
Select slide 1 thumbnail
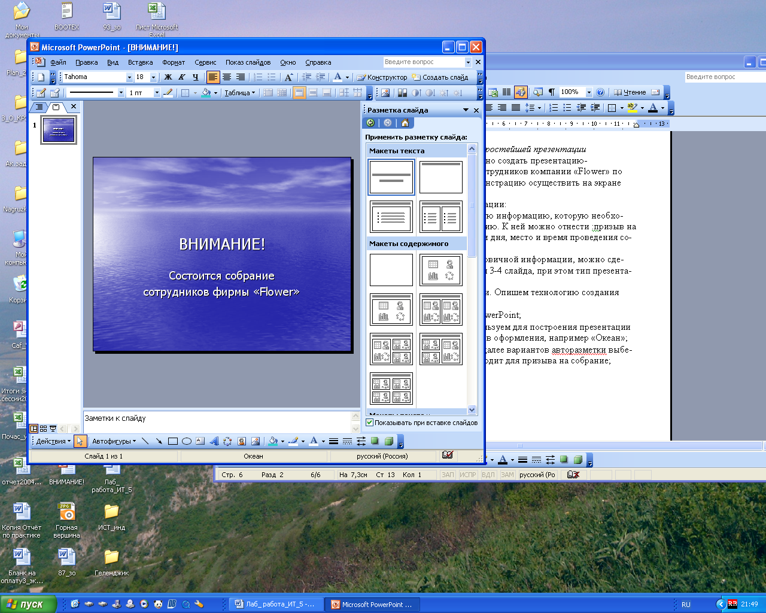coord(59,130)
